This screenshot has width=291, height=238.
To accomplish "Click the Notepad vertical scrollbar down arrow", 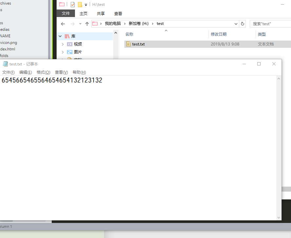I will pos(279,217).
